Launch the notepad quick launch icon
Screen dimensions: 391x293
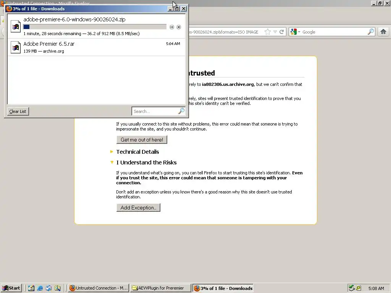coord(31,288)
